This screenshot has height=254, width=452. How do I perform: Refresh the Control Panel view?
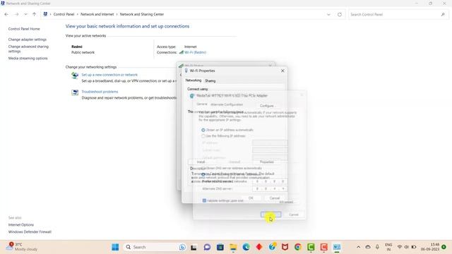[340, 14]
